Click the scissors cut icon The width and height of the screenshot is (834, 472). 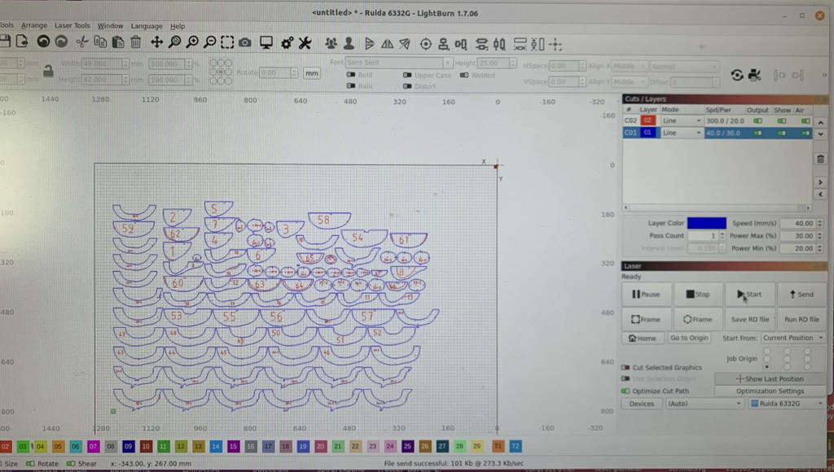pos(81,42)
